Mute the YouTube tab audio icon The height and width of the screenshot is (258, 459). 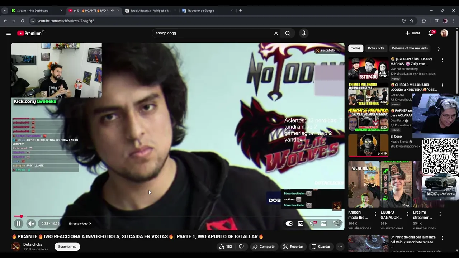(112, 11)
